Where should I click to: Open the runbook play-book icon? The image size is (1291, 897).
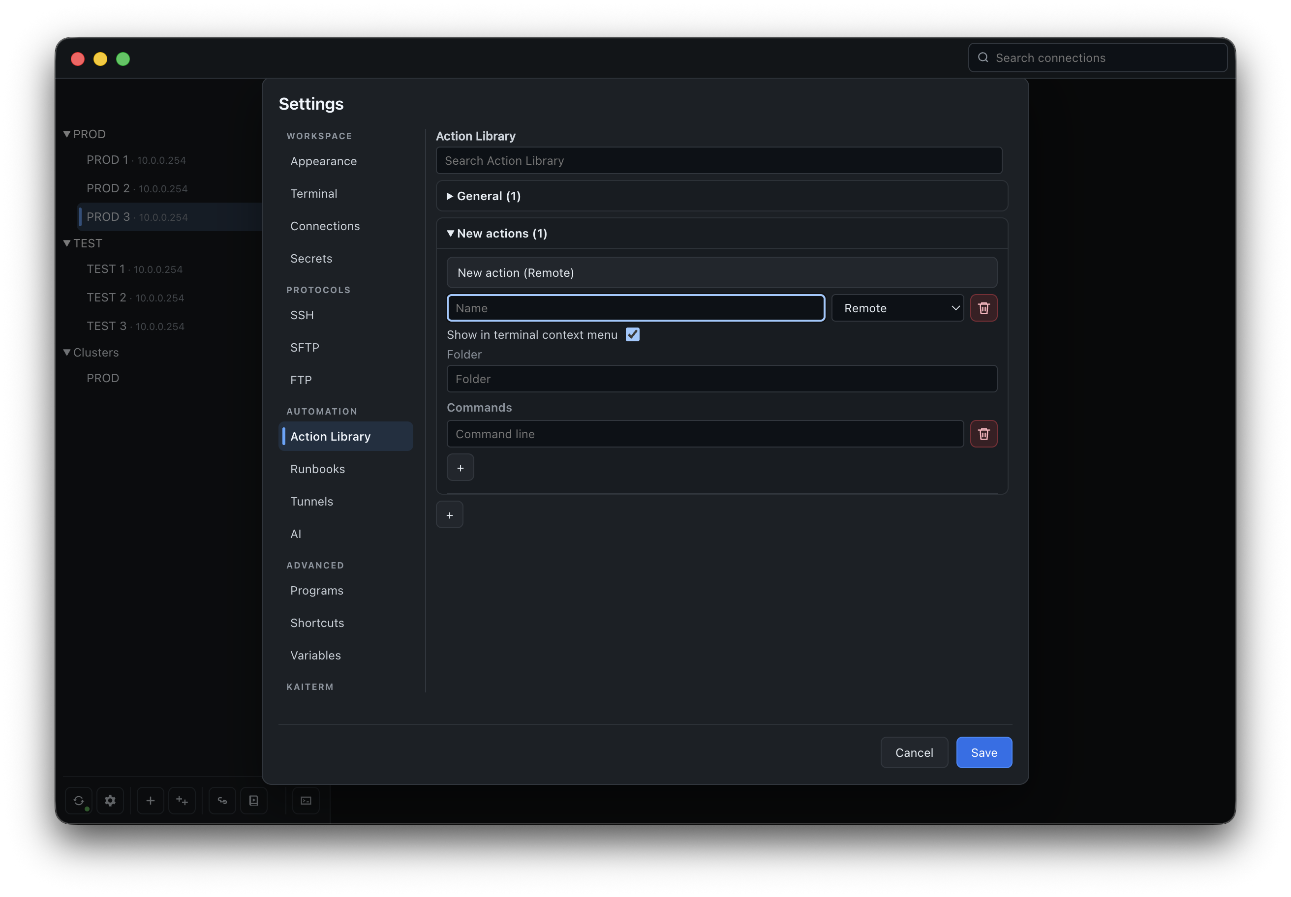253,800
